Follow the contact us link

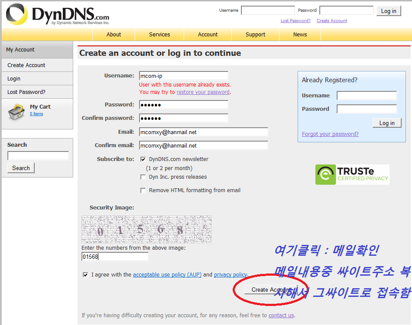[281, 315]
